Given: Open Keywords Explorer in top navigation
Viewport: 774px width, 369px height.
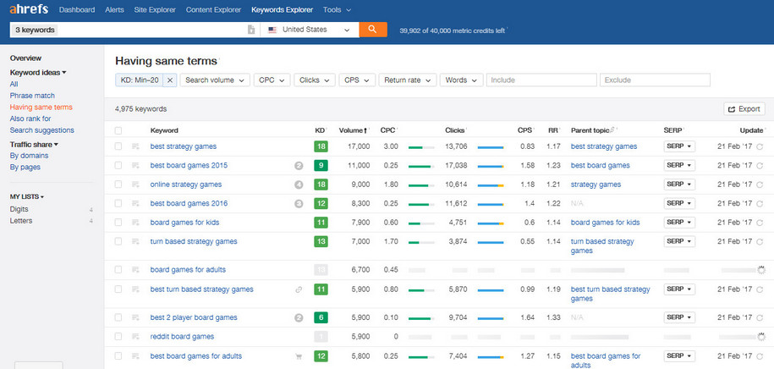Looking at the screenshot, I should coord(282,9).
